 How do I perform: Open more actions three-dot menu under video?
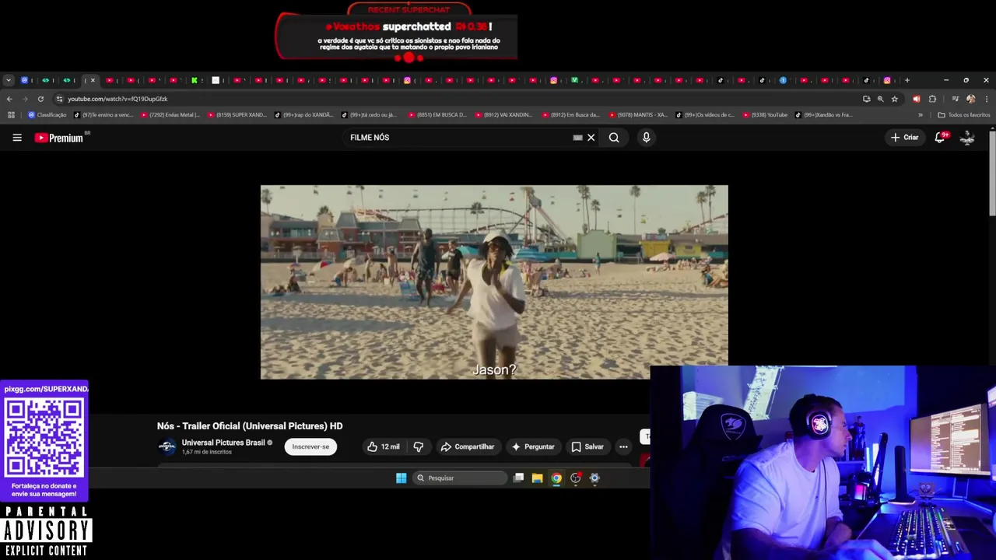[x=623, y=446]
